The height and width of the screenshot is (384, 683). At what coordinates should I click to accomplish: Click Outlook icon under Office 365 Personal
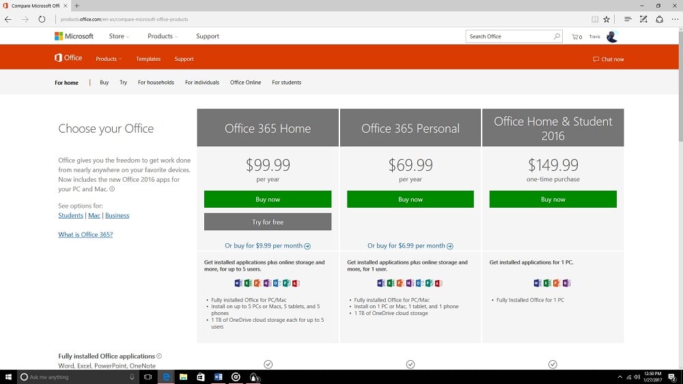[419, 284]
